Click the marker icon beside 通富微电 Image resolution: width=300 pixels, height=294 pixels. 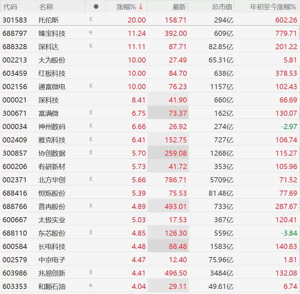tap(91, 86)
